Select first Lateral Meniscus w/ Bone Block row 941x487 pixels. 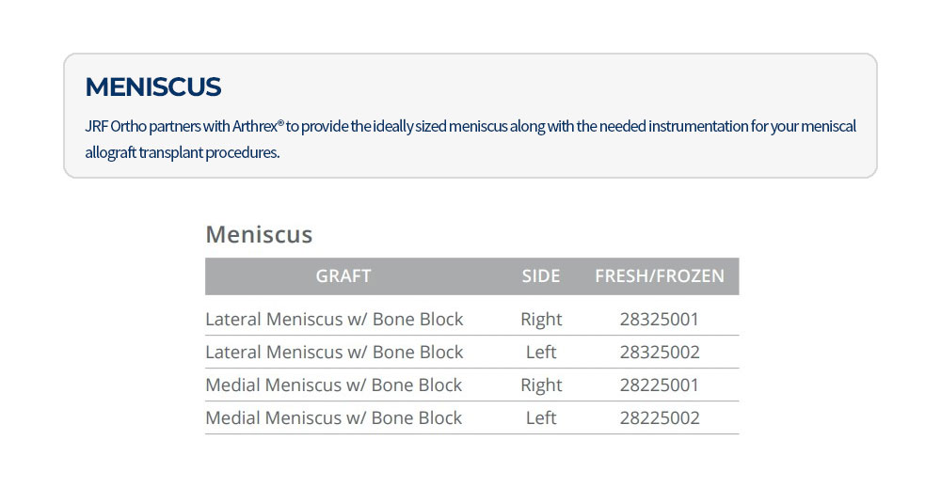tap(334, 320)
